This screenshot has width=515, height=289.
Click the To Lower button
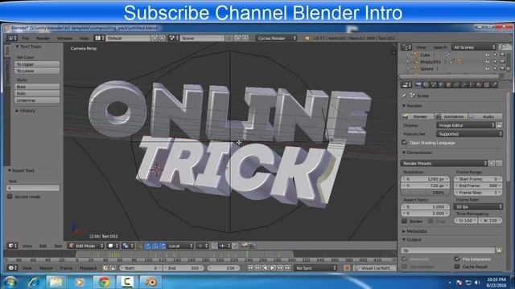pos(37,71)
